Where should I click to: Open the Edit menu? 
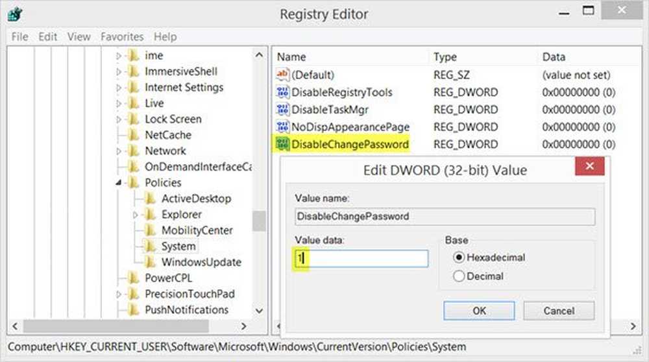click(47, 37)
